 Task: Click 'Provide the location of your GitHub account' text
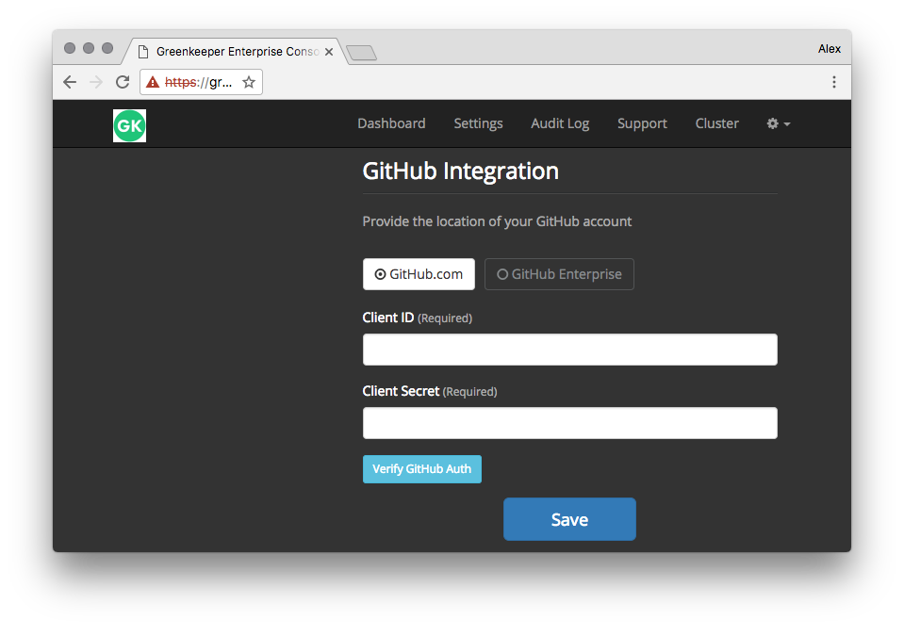[497, 221]
